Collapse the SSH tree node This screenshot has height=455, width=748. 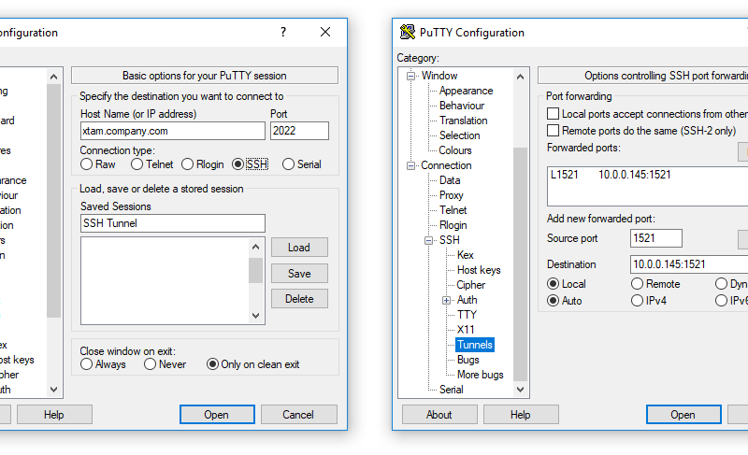click(x=428, y=240)
